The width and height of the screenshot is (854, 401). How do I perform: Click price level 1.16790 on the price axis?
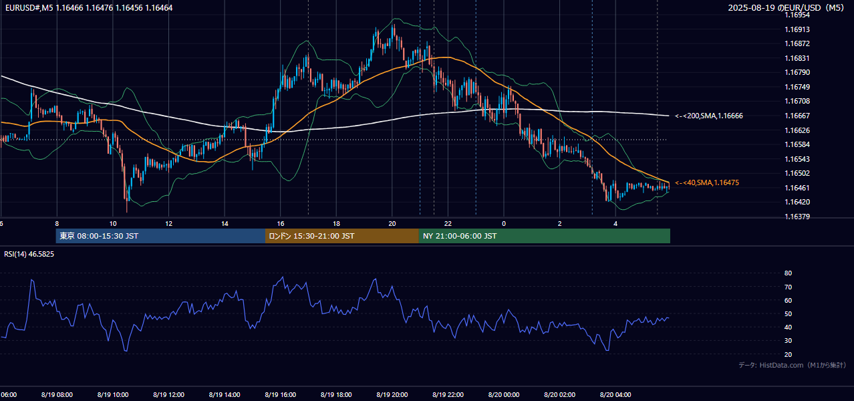coord(797,72)
